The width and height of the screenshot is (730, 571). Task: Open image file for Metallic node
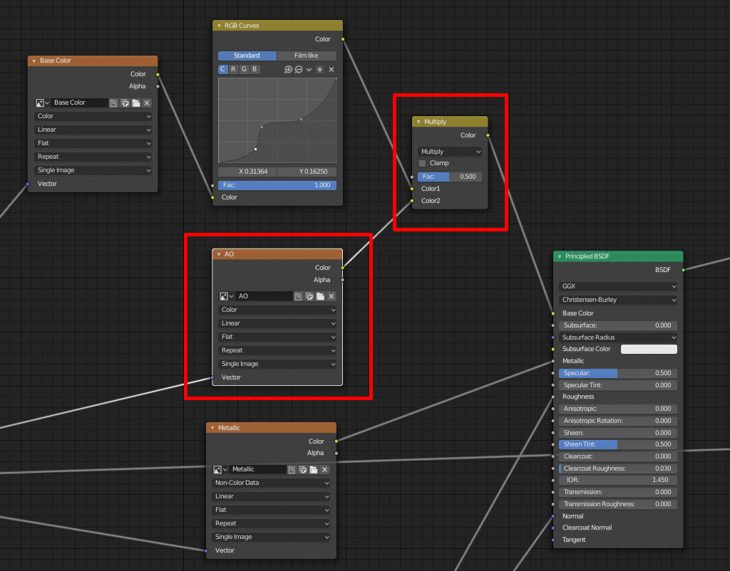(x=314, y=470)
